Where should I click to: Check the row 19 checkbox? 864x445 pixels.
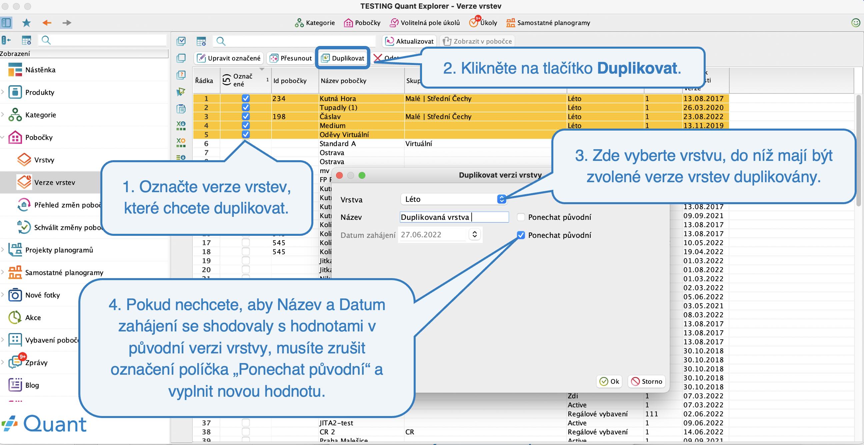246,260
